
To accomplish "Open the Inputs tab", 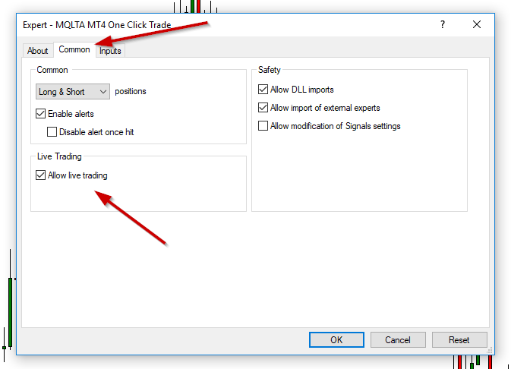I will pos(110,51).
